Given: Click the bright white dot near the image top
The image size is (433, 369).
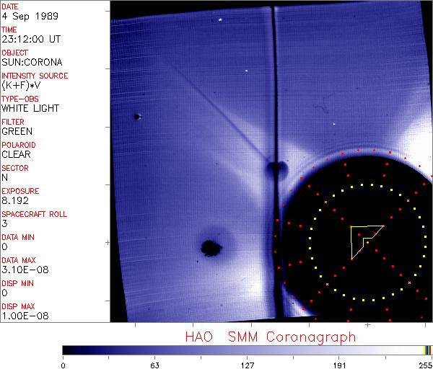Looking at the screenshot, I should [220, 20].
